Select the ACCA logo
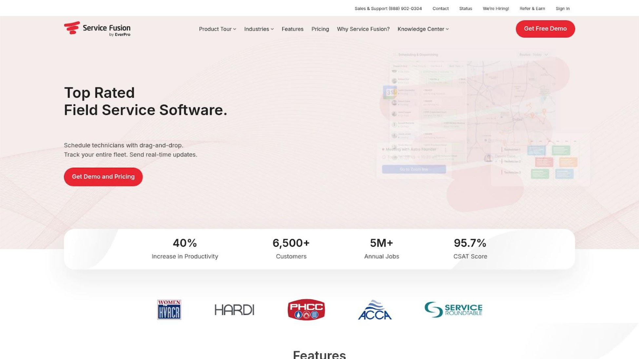639x359 pixels. [375, 309]
